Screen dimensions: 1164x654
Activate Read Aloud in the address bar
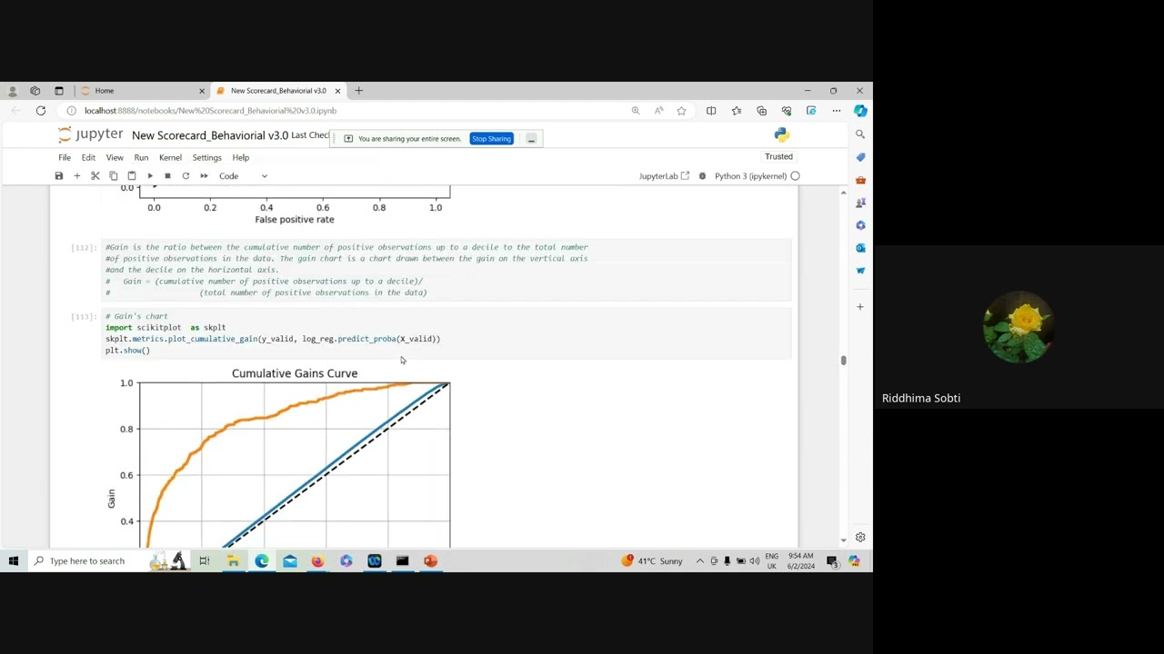point(658,111)
